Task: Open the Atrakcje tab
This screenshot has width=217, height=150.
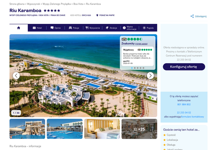Action: 111,28
